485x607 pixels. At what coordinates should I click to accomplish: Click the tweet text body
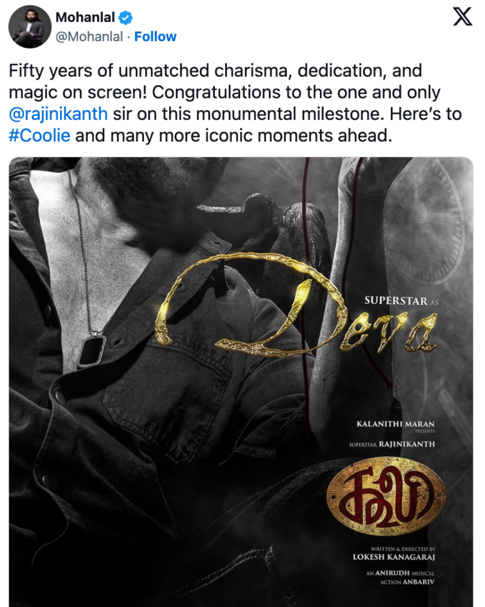pyautogui.click(x=235, y=103)
